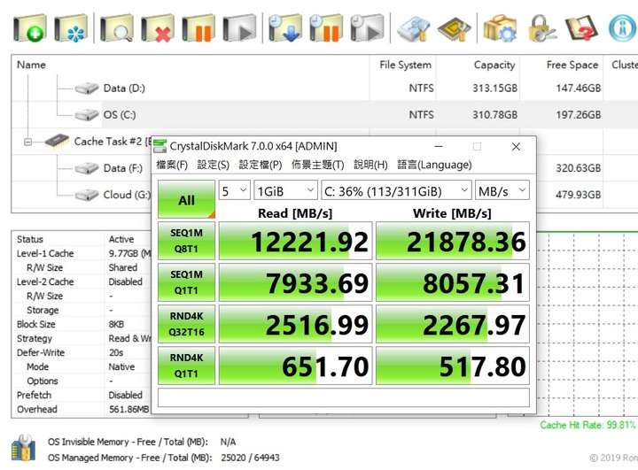Open the 檔案(F) menu
Image resolution: width=638 pixels, height=470 pixels.
pos(172,165)
